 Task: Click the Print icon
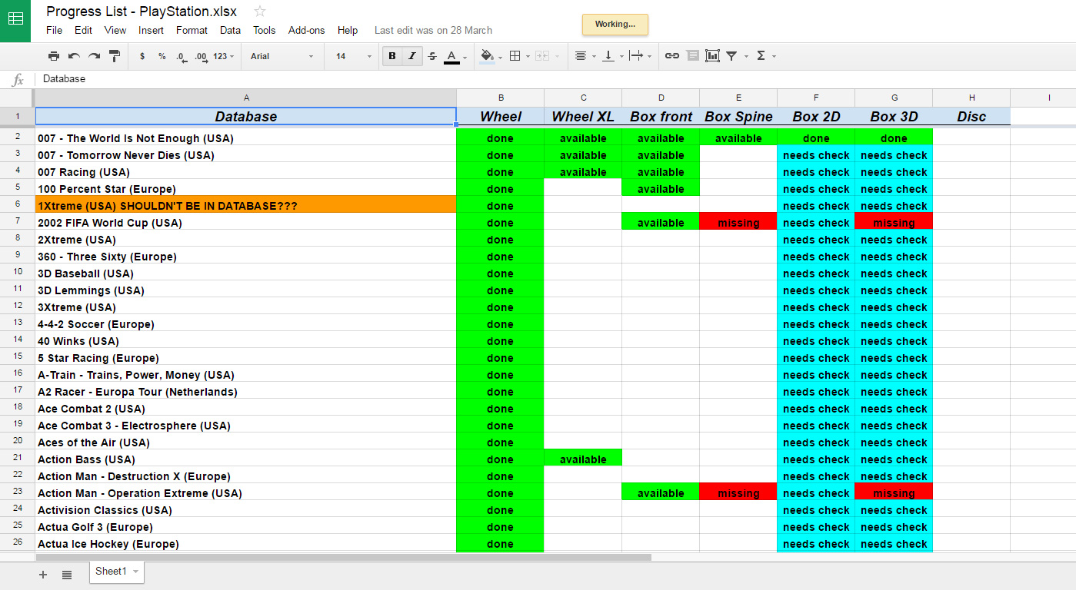tap(54, 56)
